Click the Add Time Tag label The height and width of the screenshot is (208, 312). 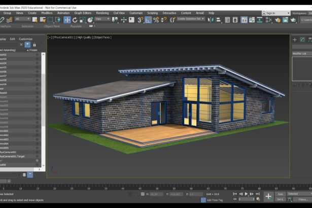(x=216, y=200)
